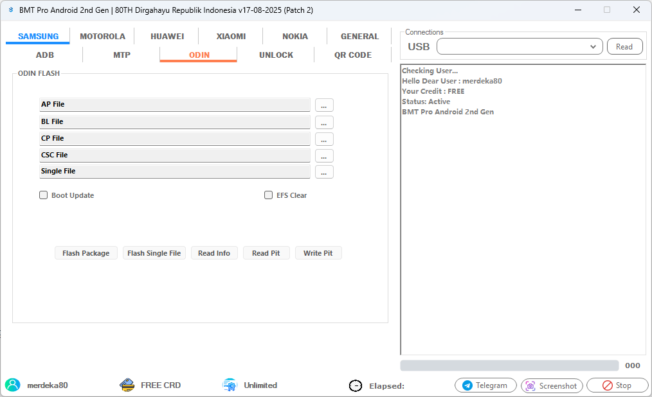Open the USB connections dropdown
The height and width of the screenshot is (397, 652).
coord(593,46)
